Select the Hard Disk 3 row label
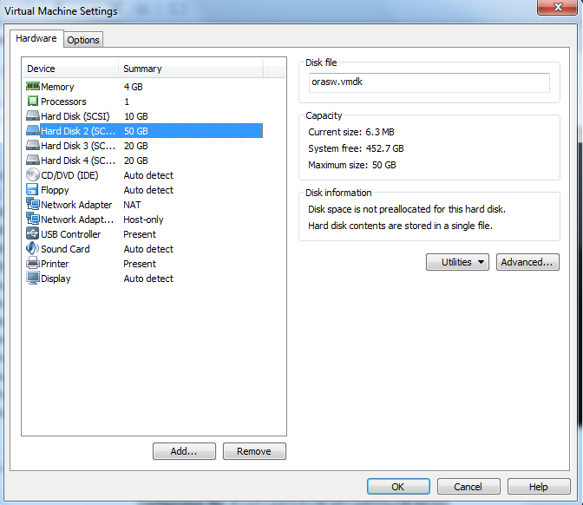Screen dimensions: 583x505 point(78,146)
